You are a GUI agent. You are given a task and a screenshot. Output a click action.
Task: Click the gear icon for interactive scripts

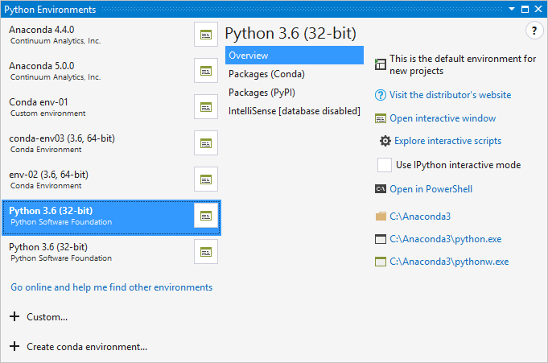pyautogui.click(x=385, y=141)
